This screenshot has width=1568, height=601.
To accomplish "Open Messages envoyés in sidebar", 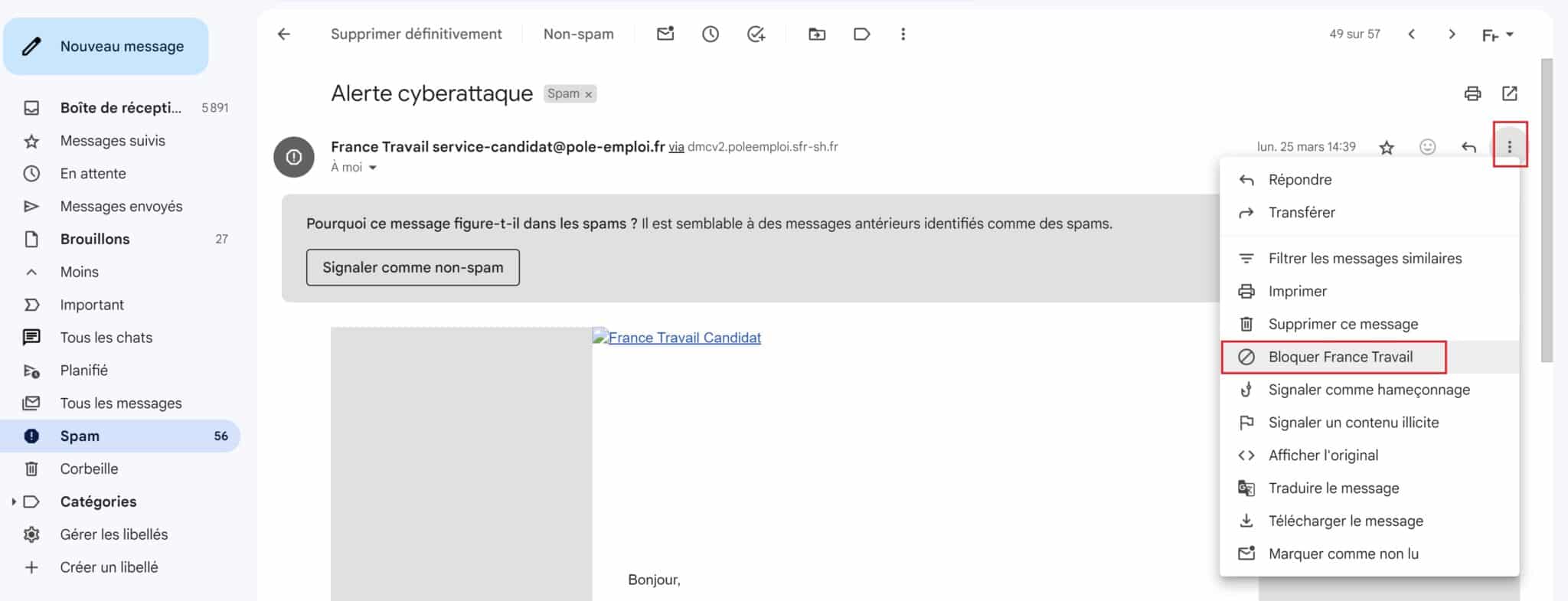I will click(x=121, y=207).
